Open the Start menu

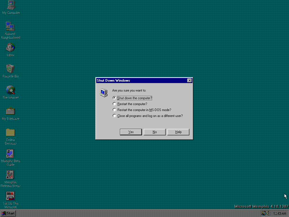point(8,214)
